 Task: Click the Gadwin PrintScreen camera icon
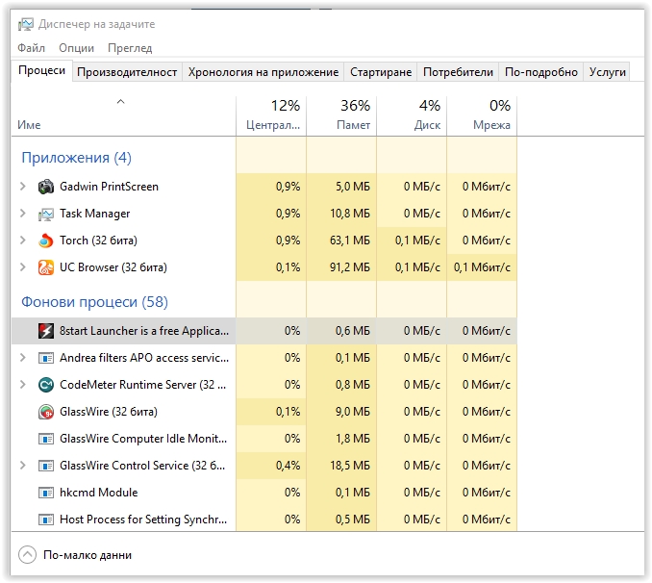46,187
